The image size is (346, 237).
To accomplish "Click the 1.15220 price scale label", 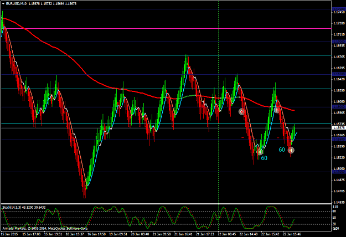I will pyautogui.click(x=339, y=157).
